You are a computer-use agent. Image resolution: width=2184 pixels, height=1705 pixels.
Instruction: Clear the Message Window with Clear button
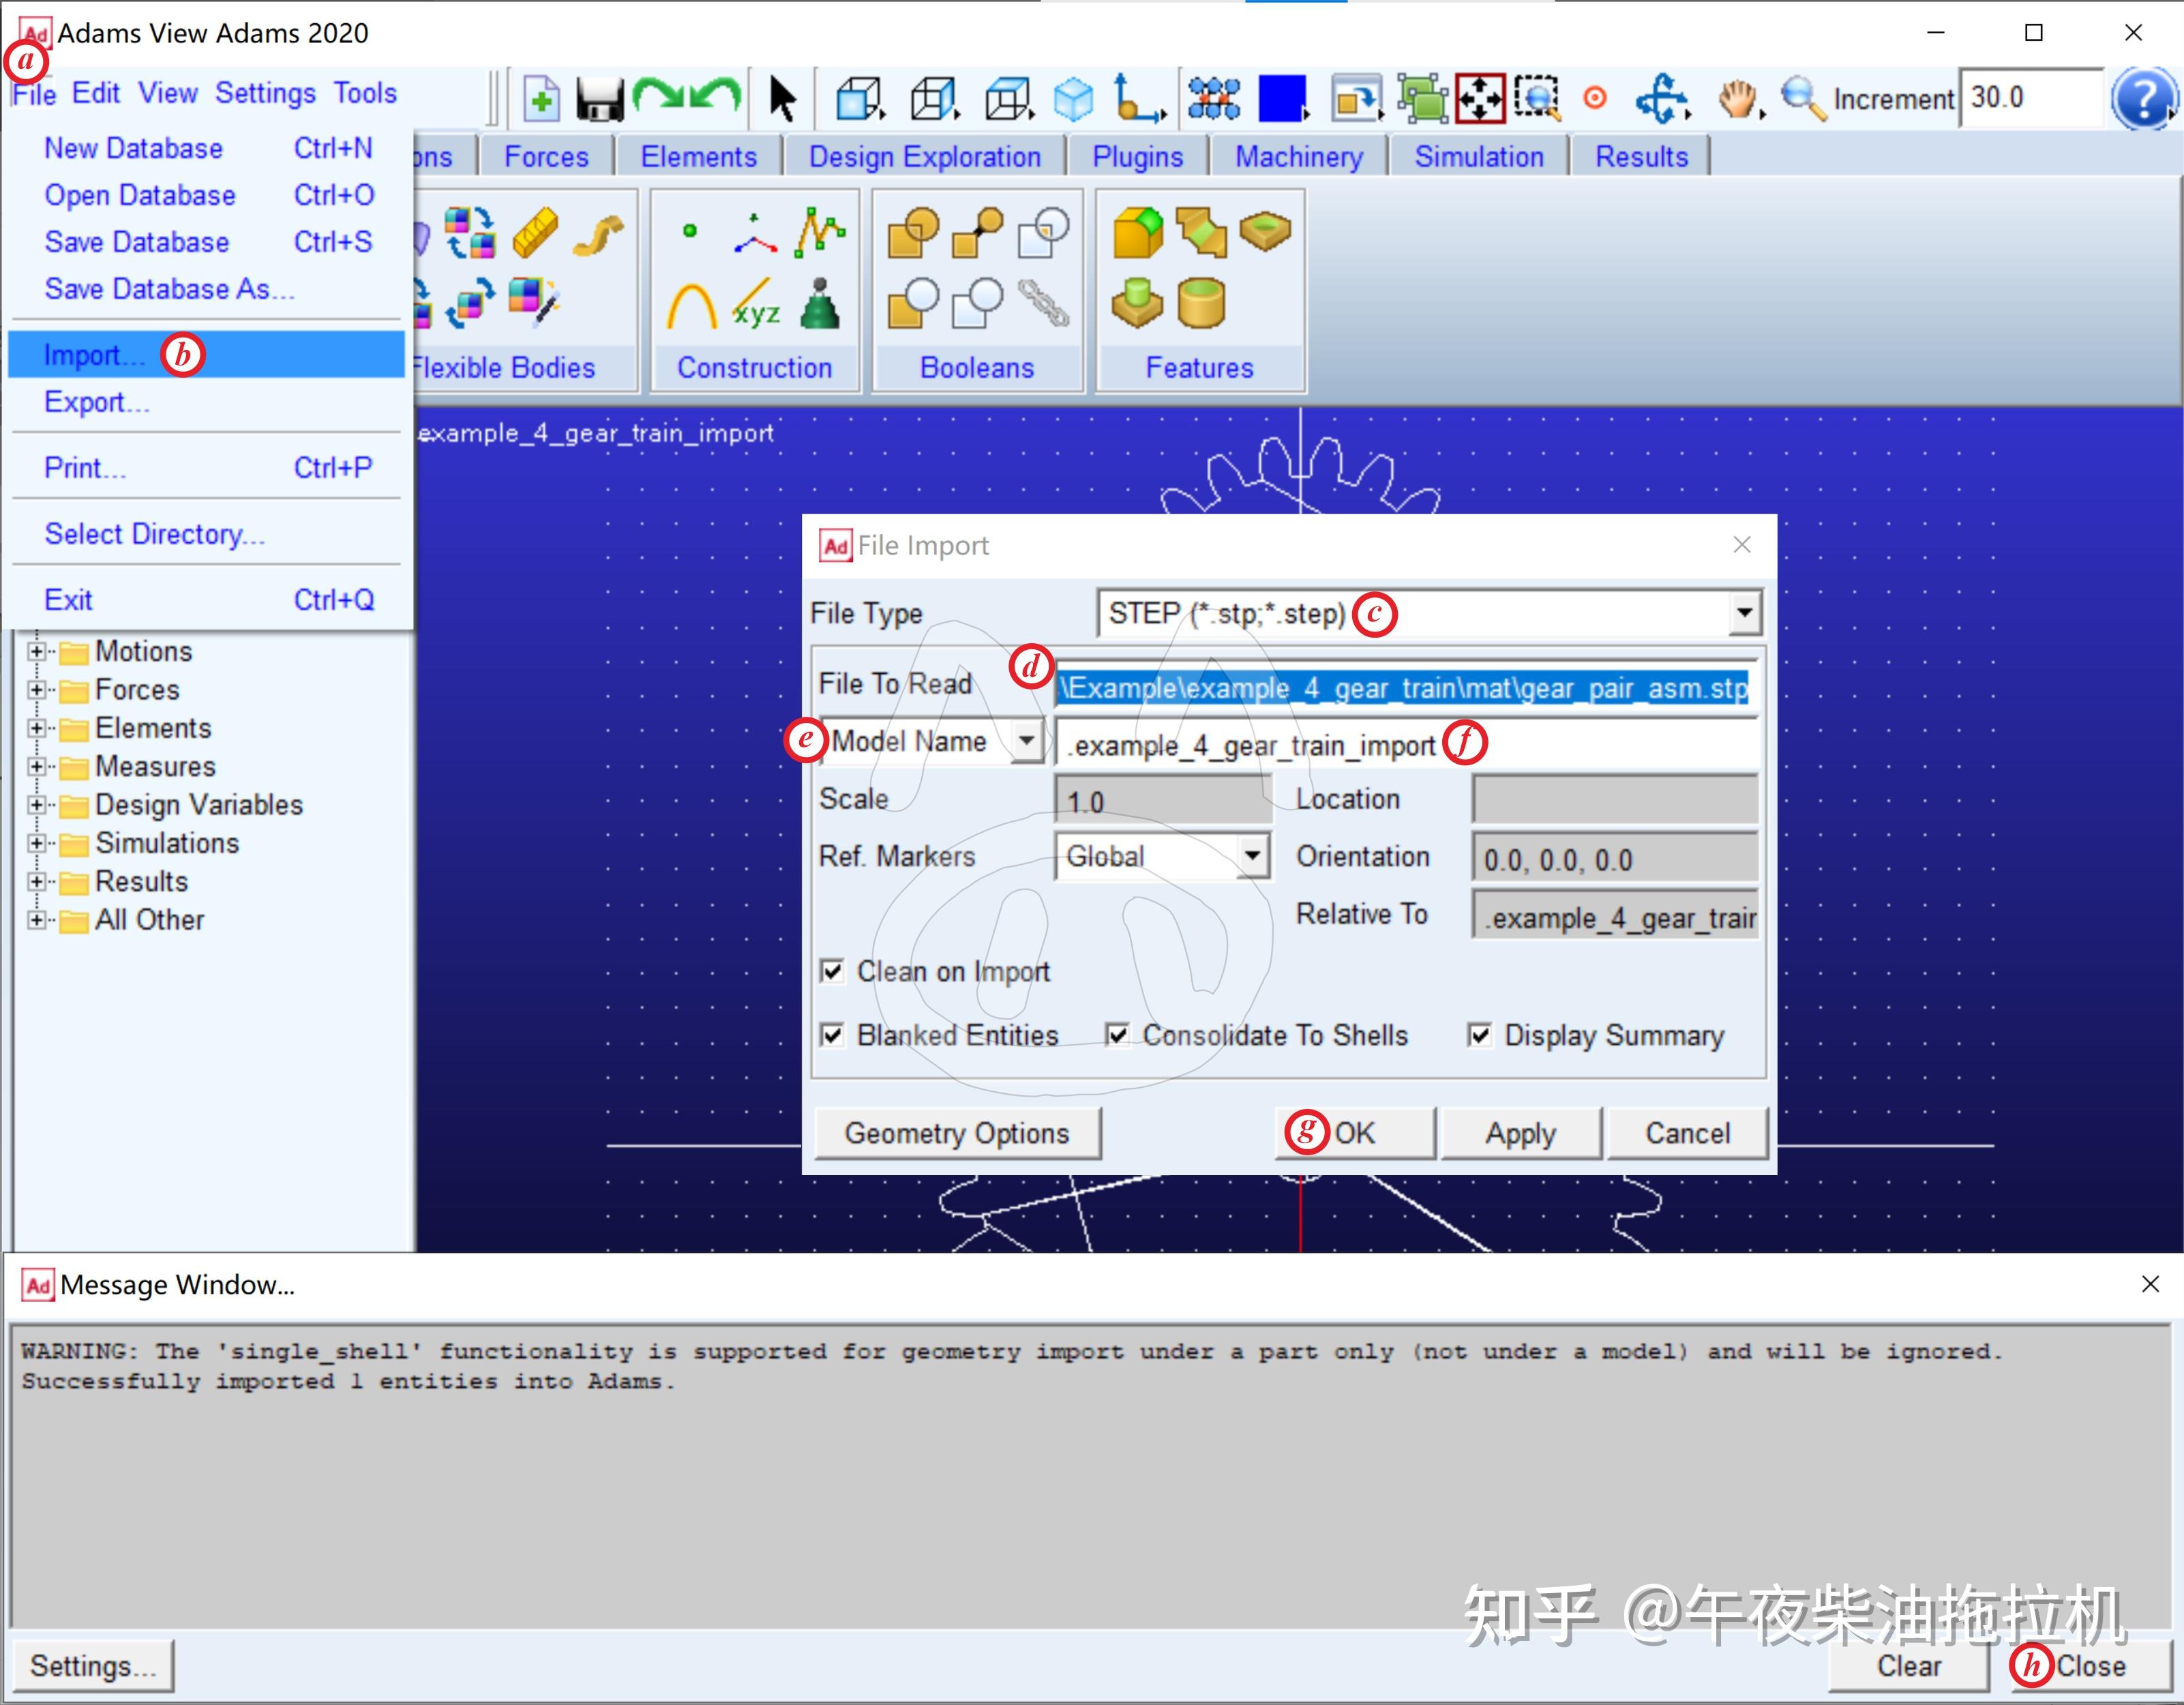(x=1908, y=1666)
